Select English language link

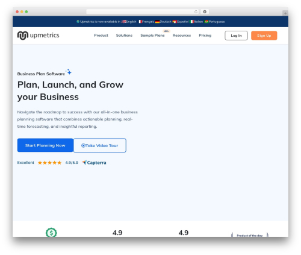pyautogui.click(x=129, y=22)
